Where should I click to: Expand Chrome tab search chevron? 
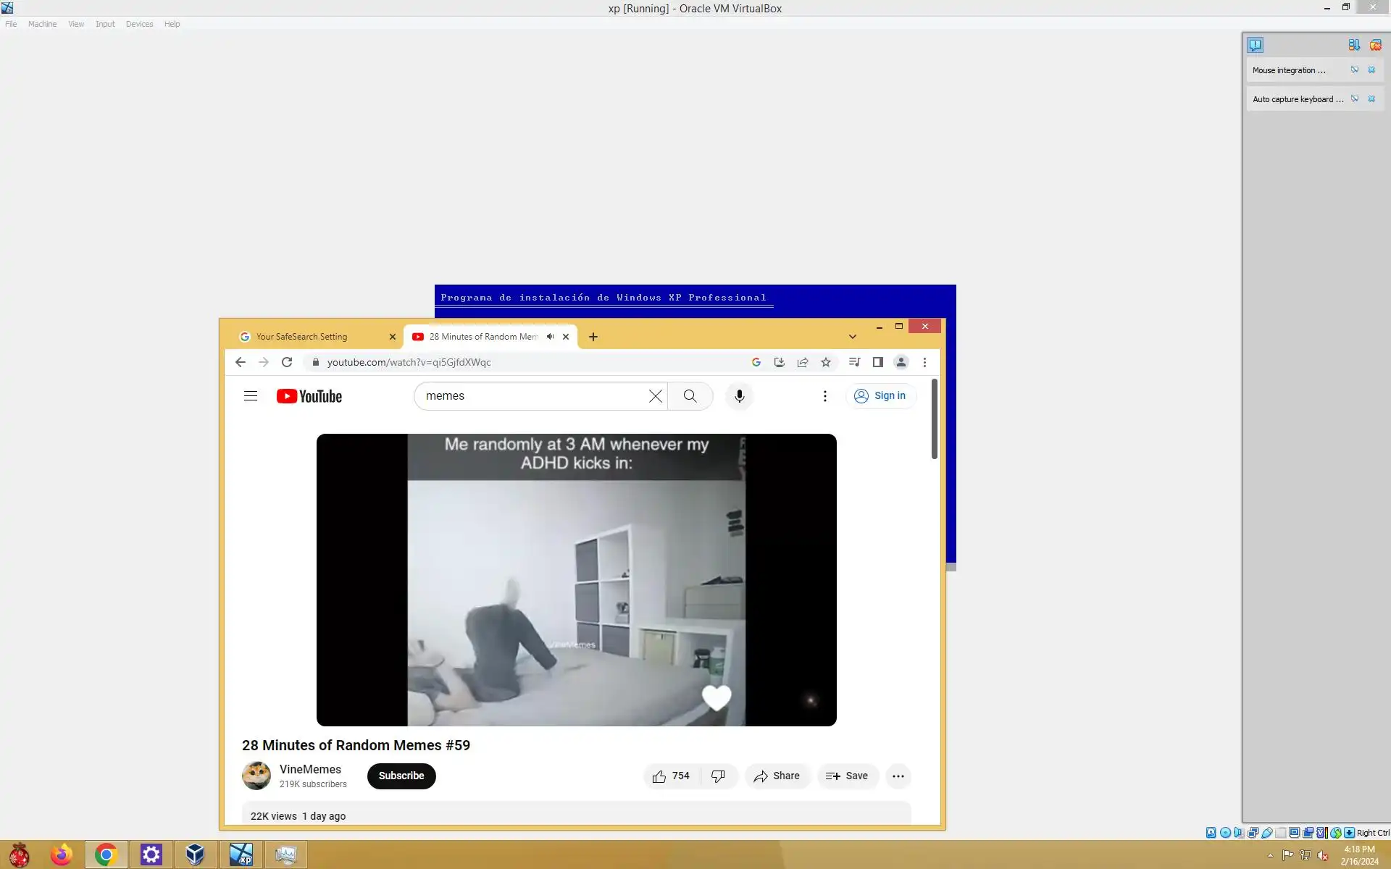pyautogui.click(x=853, y=337)
